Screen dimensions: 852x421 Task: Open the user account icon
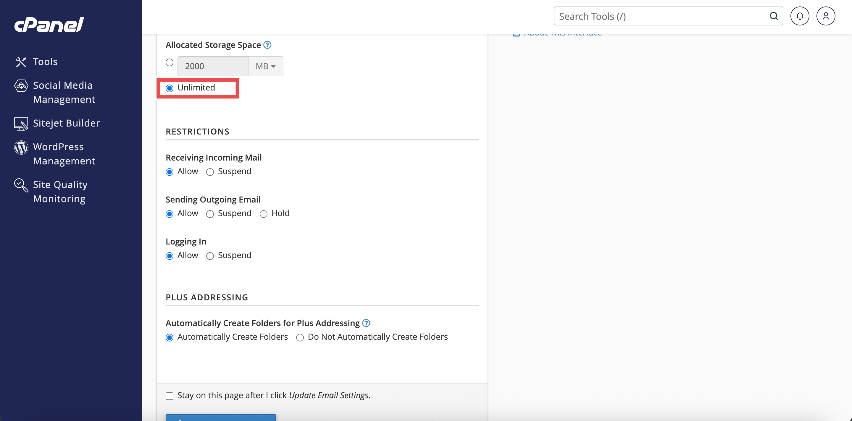pos(826,16)
